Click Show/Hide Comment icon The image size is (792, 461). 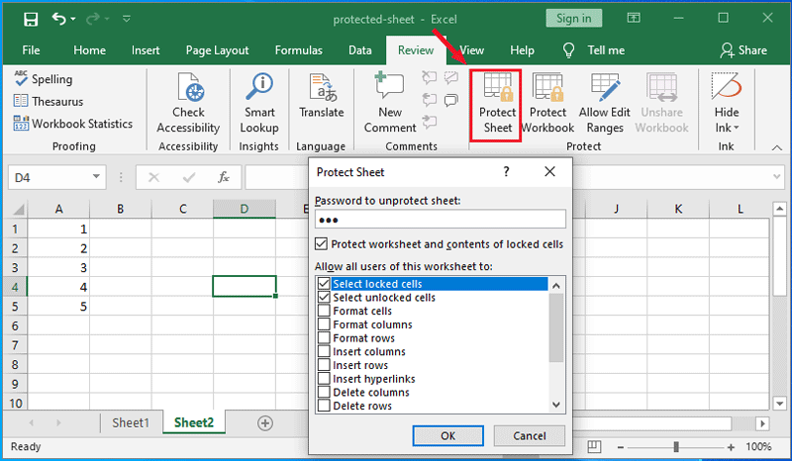(x=451, y=77)
